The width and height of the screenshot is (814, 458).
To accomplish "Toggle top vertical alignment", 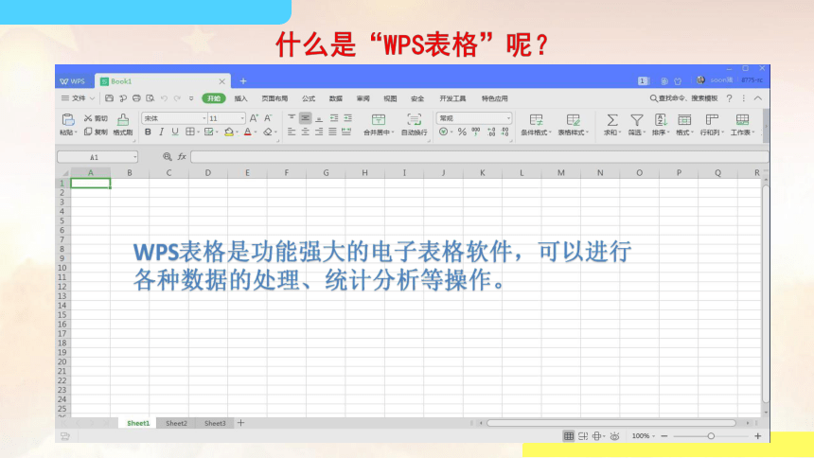I will [292, 118].
